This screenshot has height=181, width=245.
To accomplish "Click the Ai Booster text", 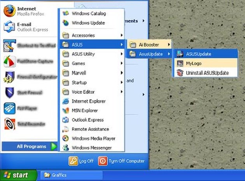I will 149,45.
